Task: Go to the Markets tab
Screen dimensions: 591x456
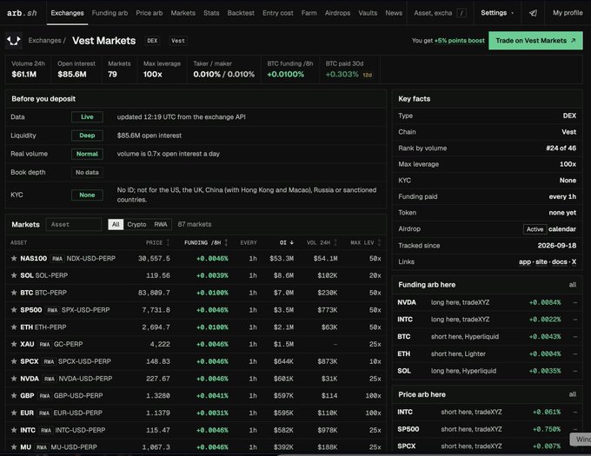Action: pos(183,13)
